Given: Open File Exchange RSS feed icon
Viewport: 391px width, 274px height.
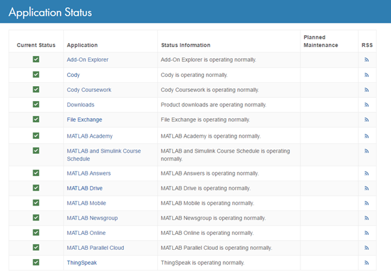Looking at the screenshot, I should point(367,119).
